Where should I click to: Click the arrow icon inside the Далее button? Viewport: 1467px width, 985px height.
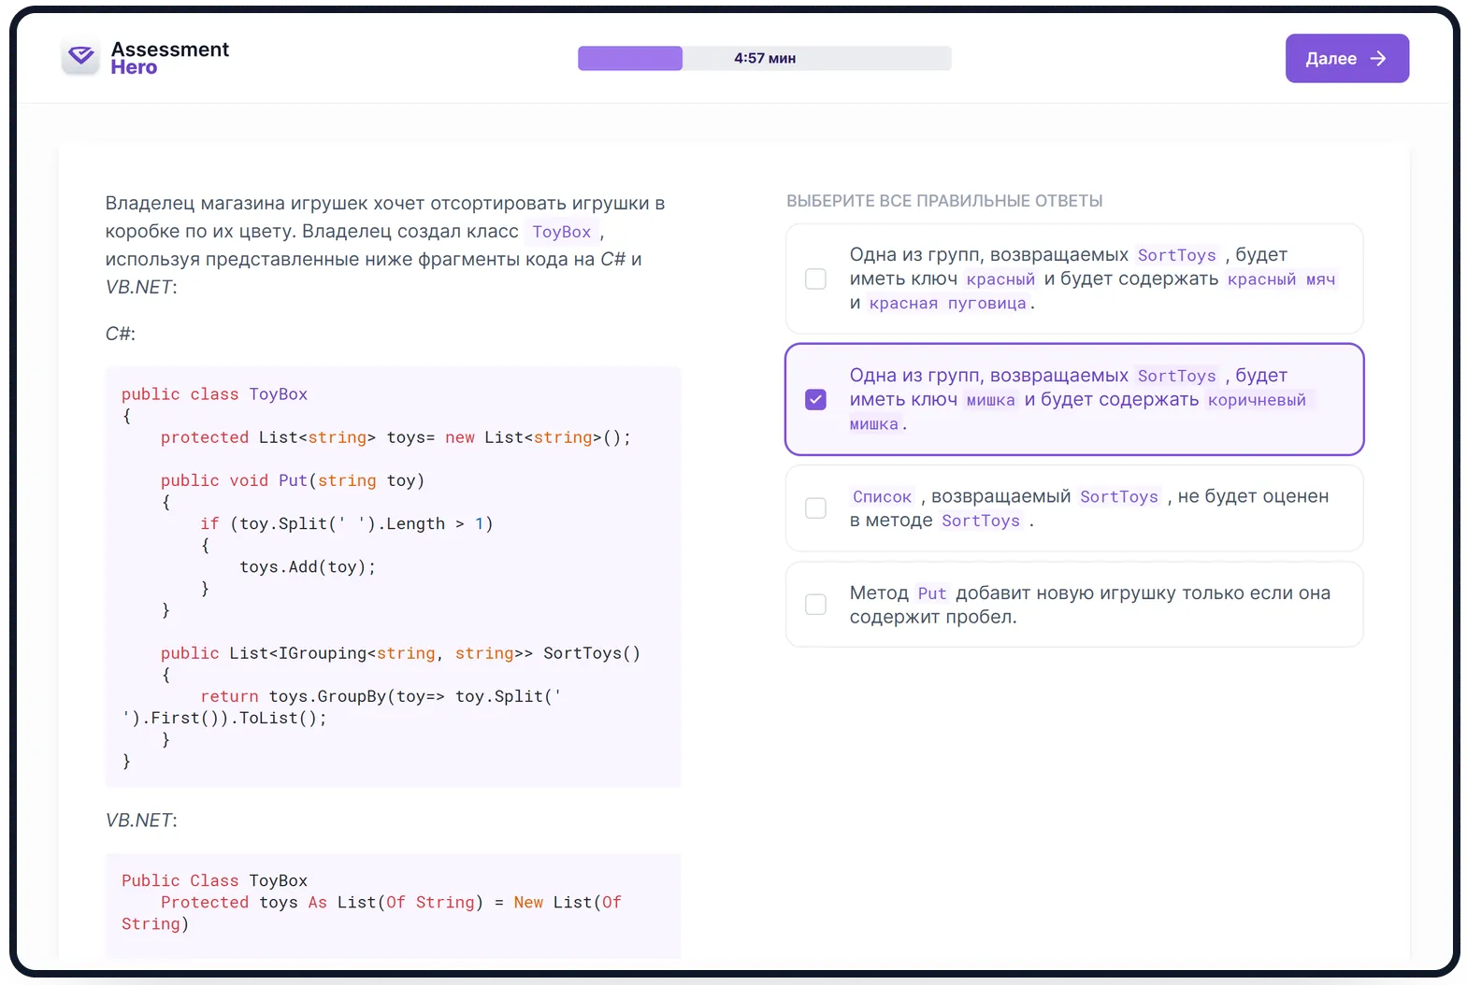tap(1378, 59)
